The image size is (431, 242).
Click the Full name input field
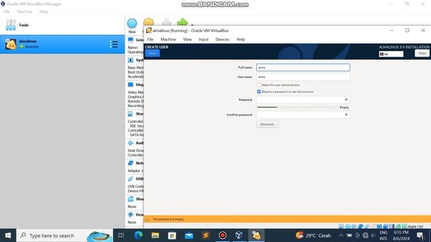point(303,67)
